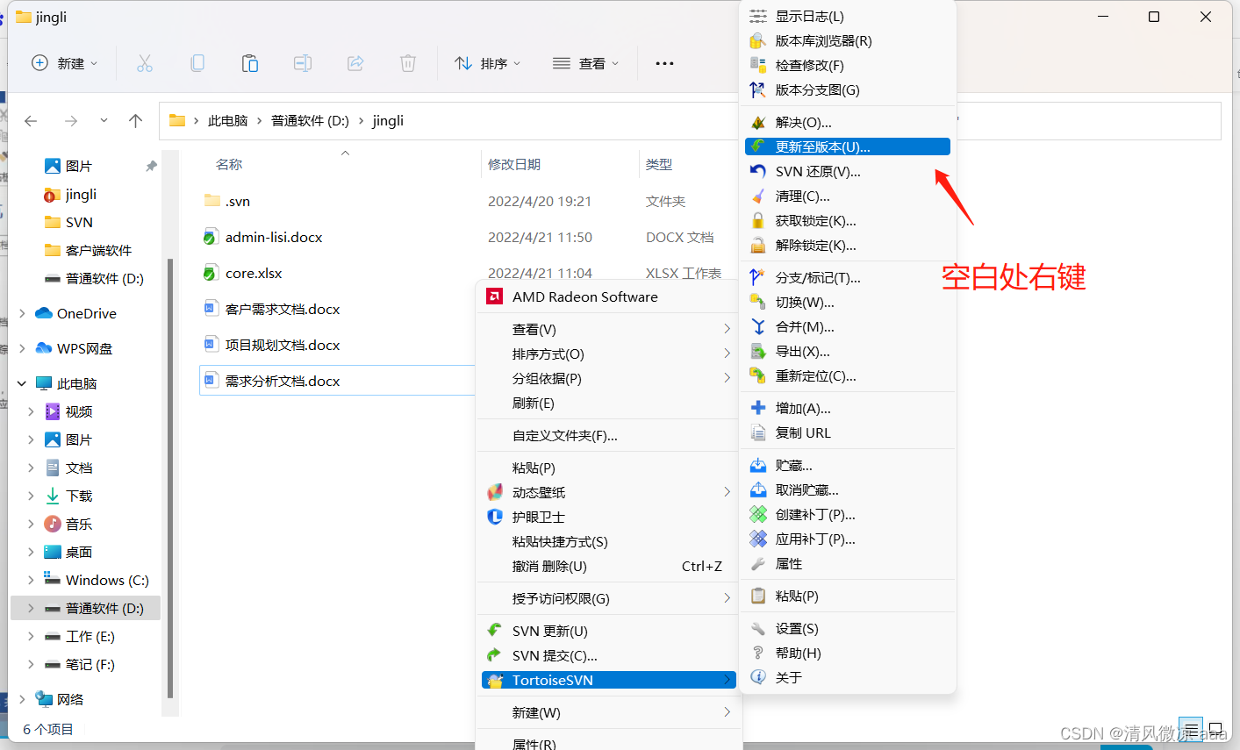Click the Up one level arrow
Image resolution: width=1240 pixels, height=750 pixels.
[x=135, y=121]
